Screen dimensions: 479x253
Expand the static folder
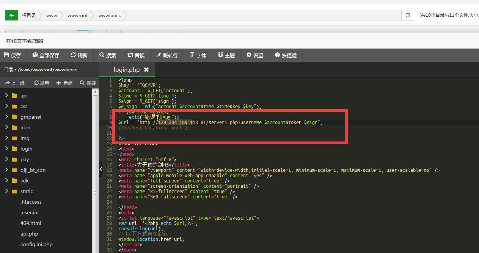pos(7,191)
